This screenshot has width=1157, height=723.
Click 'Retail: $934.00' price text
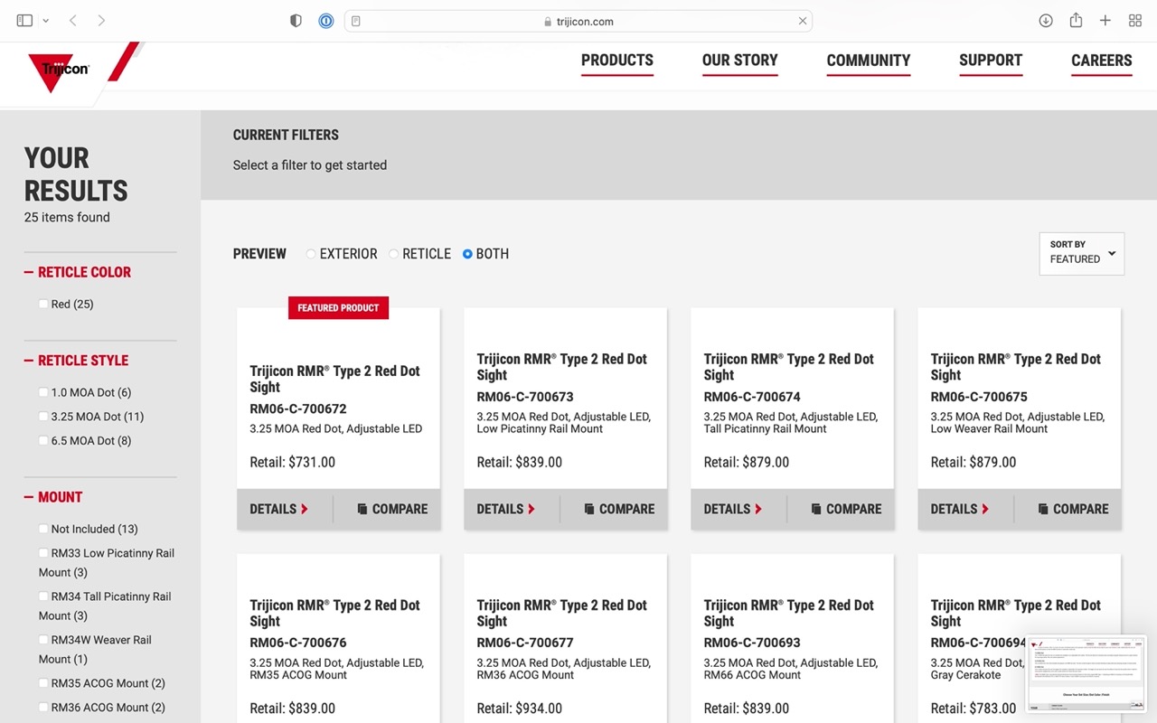(519, 709)
